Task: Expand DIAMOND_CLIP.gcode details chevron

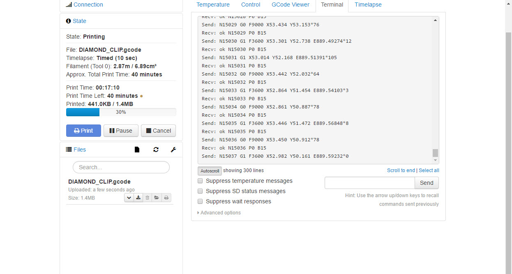Action: click(129, 198)
